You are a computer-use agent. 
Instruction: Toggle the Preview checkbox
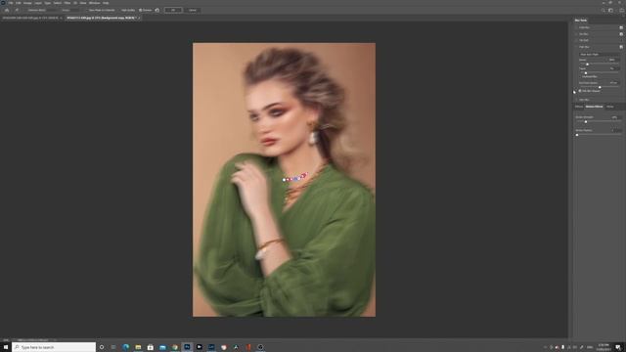tap(140, 10)
